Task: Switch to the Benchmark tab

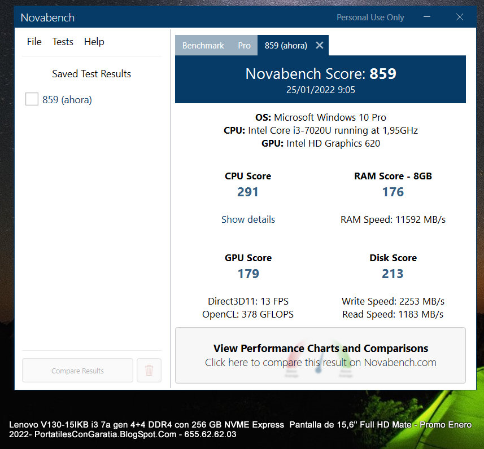Action: [203, 45]
